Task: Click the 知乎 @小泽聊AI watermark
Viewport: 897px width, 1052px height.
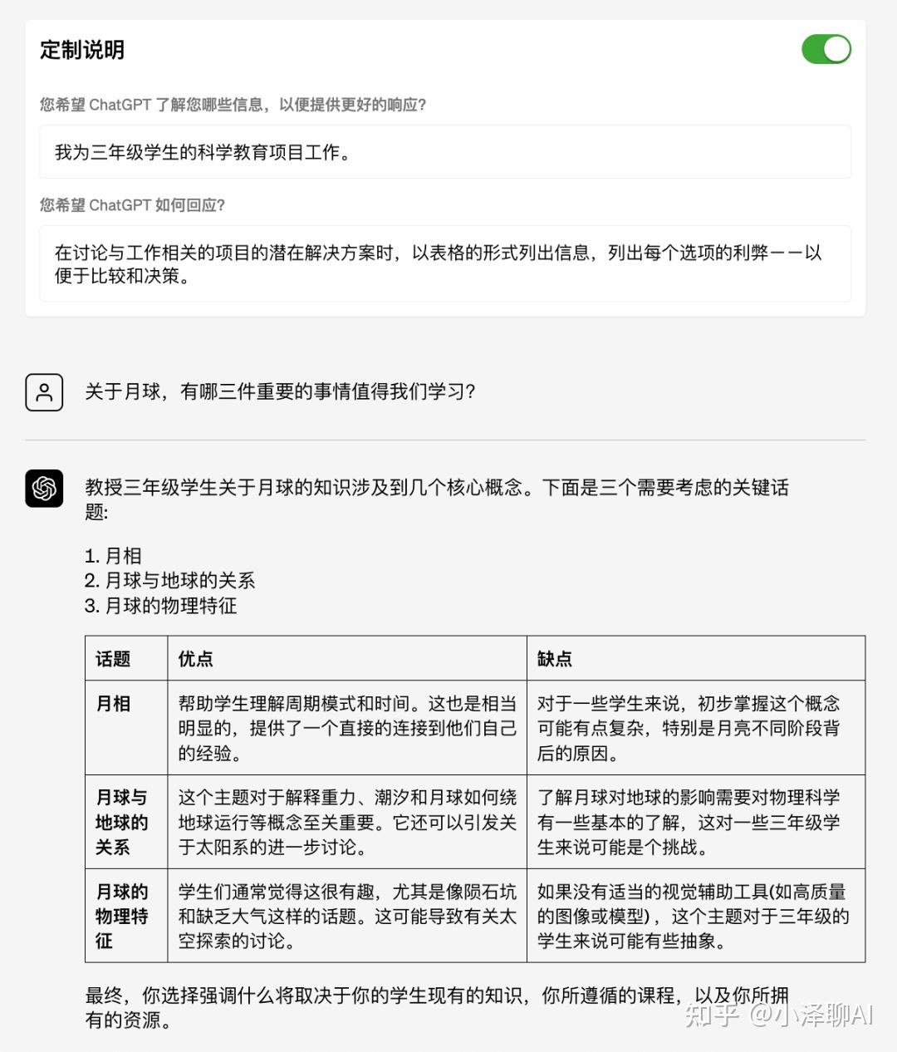Action: (779, 1015)
